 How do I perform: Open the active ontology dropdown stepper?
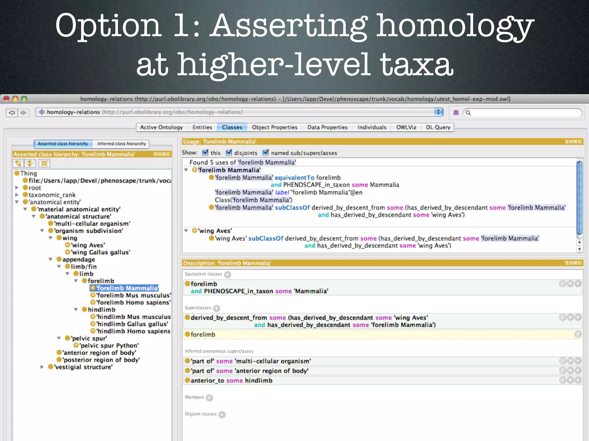439,112
